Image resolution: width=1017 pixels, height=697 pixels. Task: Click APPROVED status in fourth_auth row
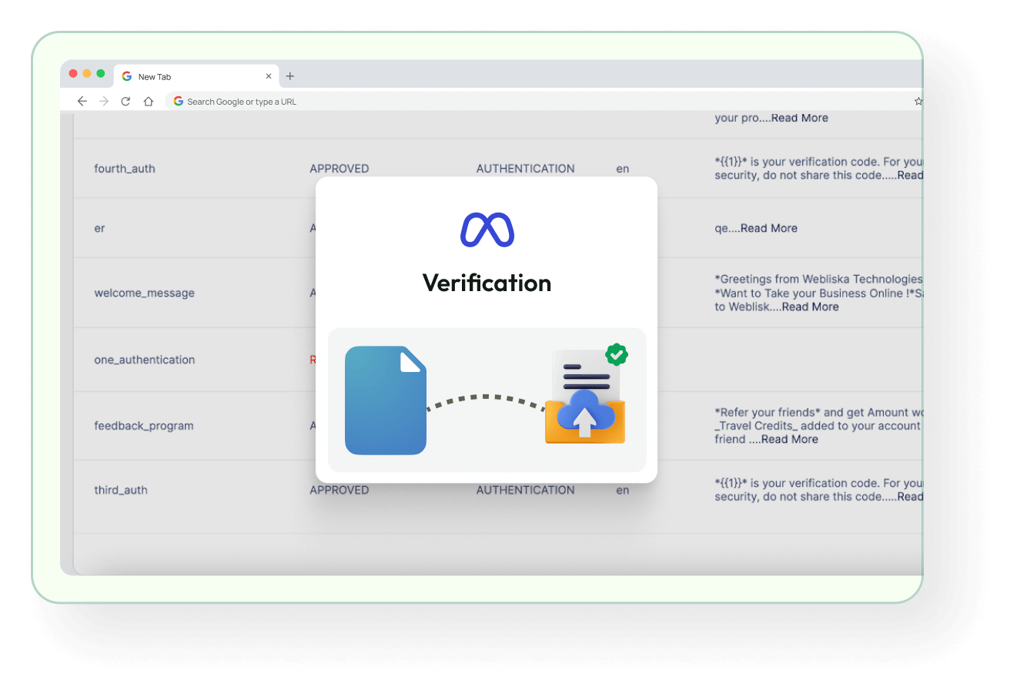click(x=340, y=169)
